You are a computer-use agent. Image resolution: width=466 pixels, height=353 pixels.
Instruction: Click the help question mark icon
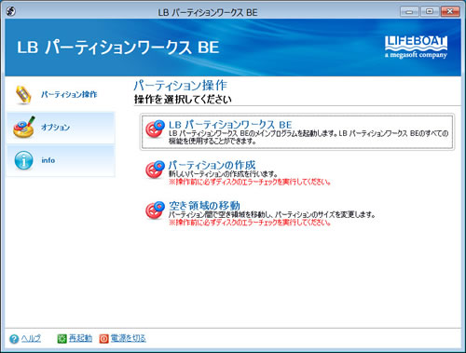point(14,339)
